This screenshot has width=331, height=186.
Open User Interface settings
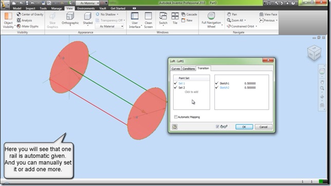[135, 20]
